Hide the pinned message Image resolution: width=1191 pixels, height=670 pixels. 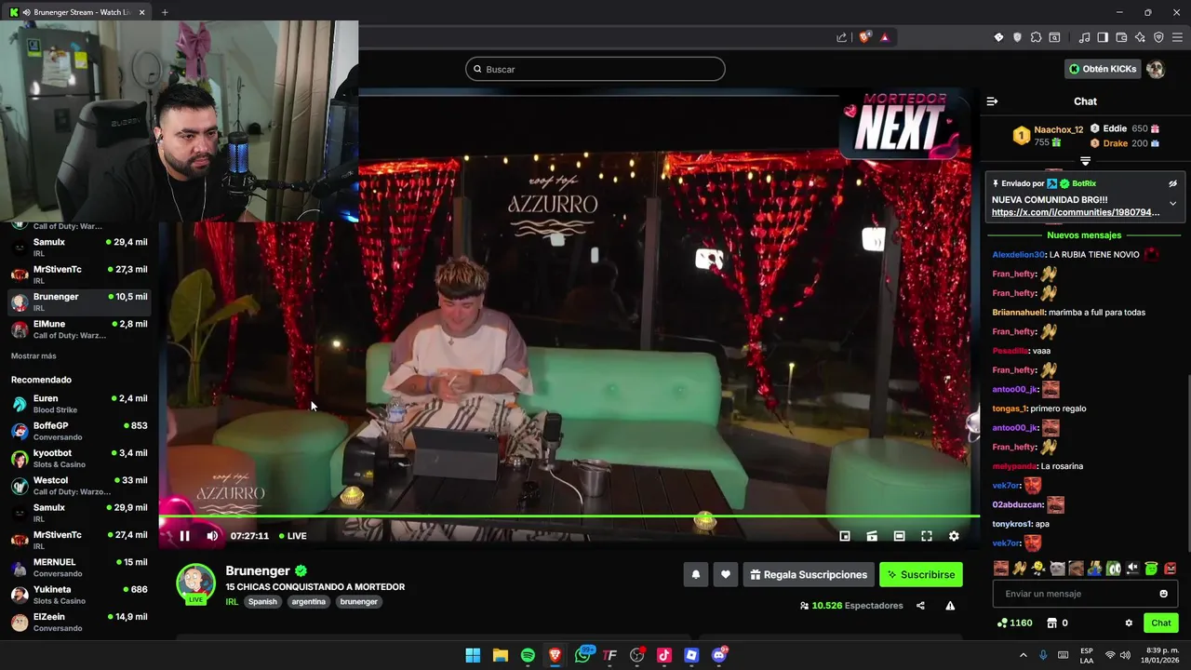[1172, 183]
